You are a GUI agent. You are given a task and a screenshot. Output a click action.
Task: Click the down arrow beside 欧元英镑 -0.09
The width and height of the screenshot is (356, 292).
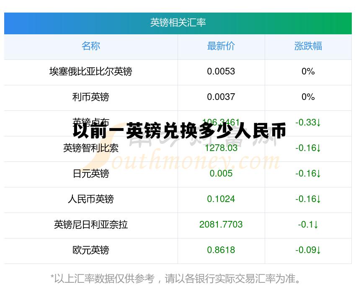320,251
